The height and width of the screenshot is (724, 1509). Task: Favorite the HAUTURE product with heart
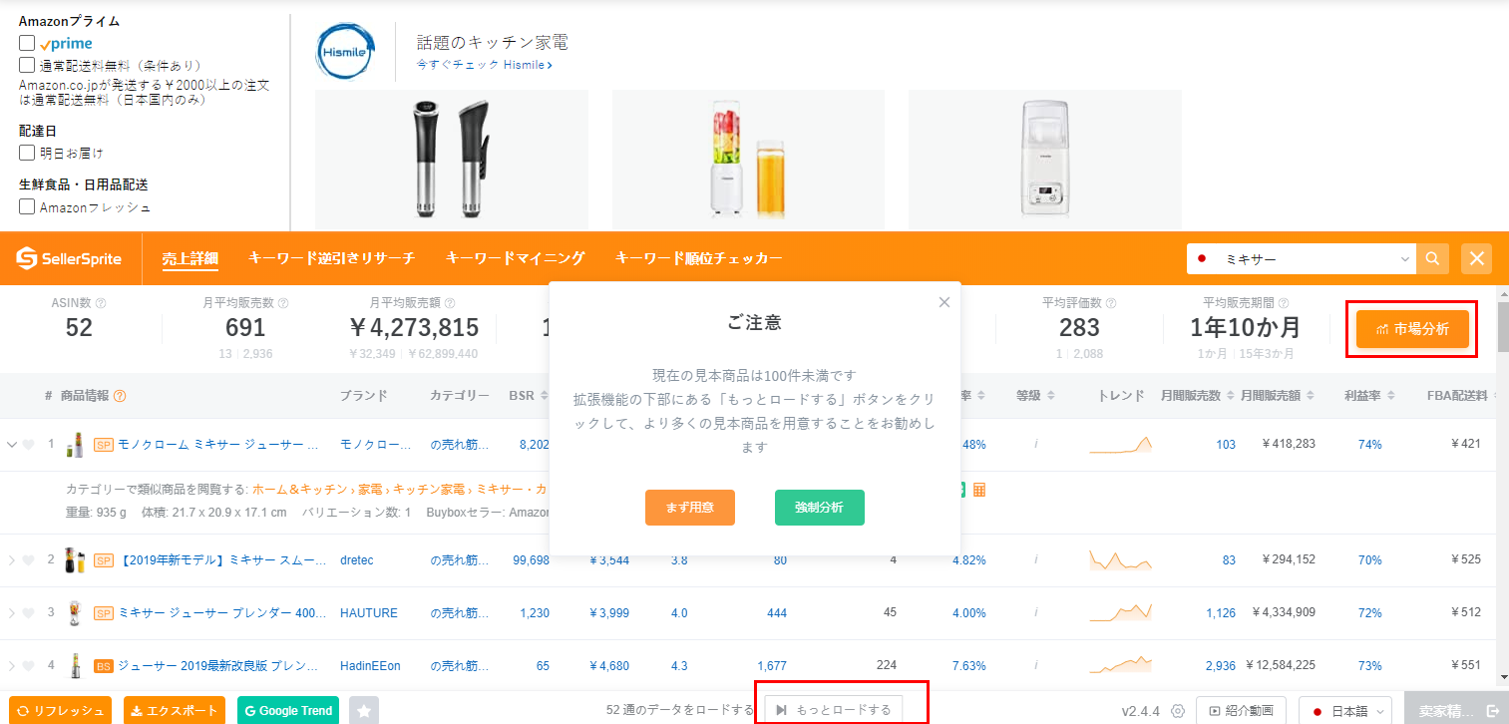coord(28,613)
